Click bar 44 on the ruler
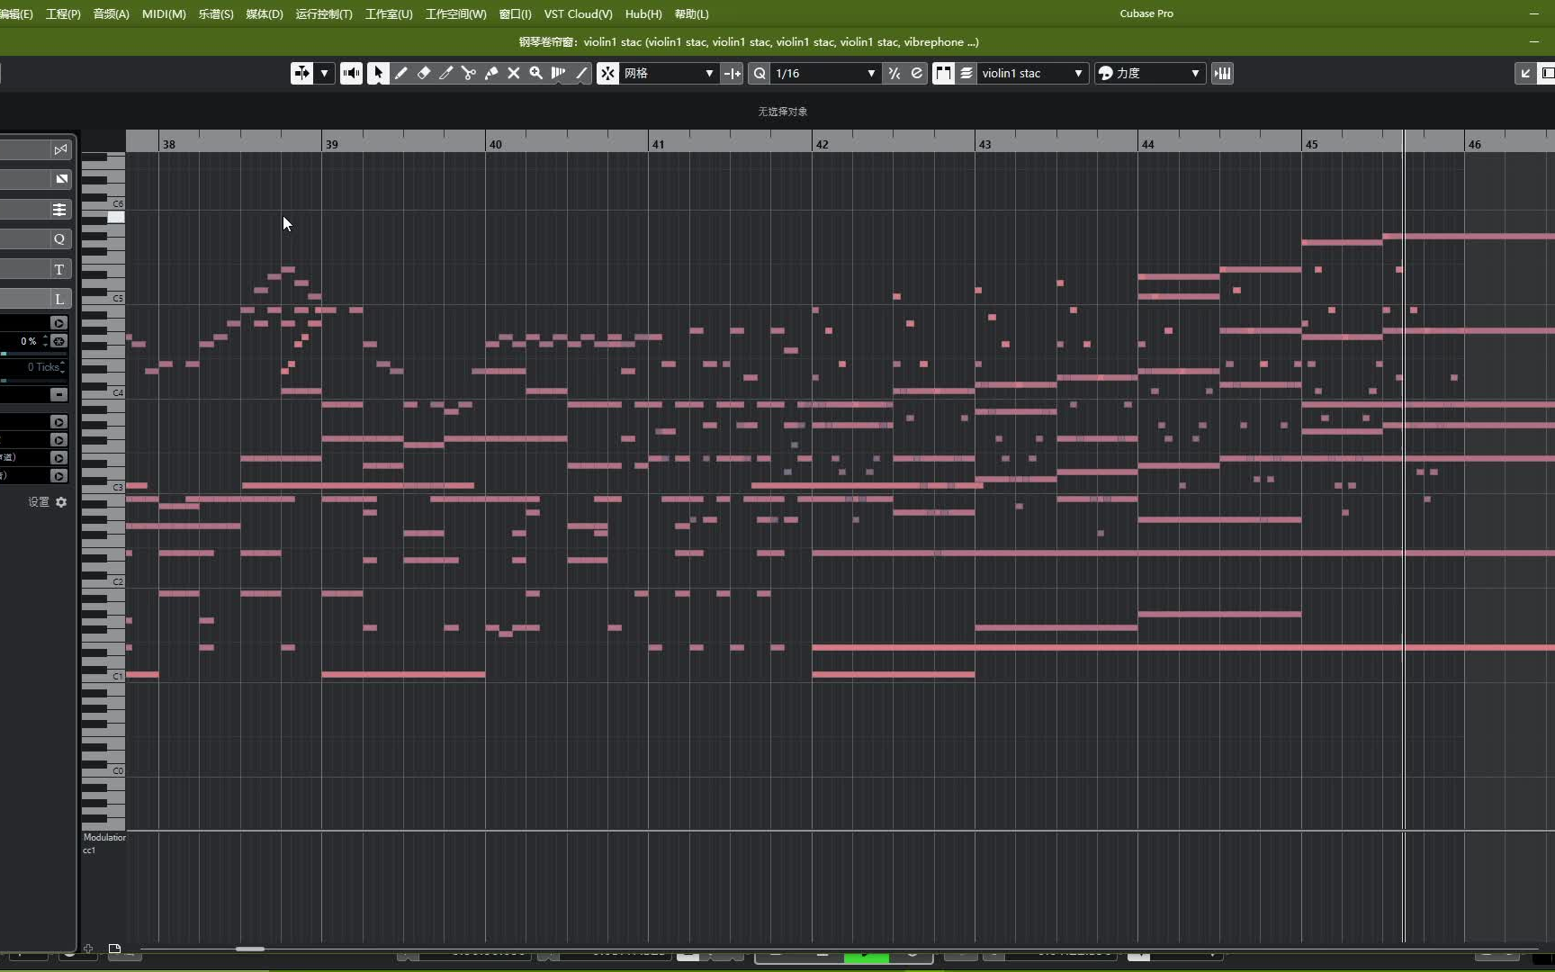The image size is (1555, 972). (1147, 144)
